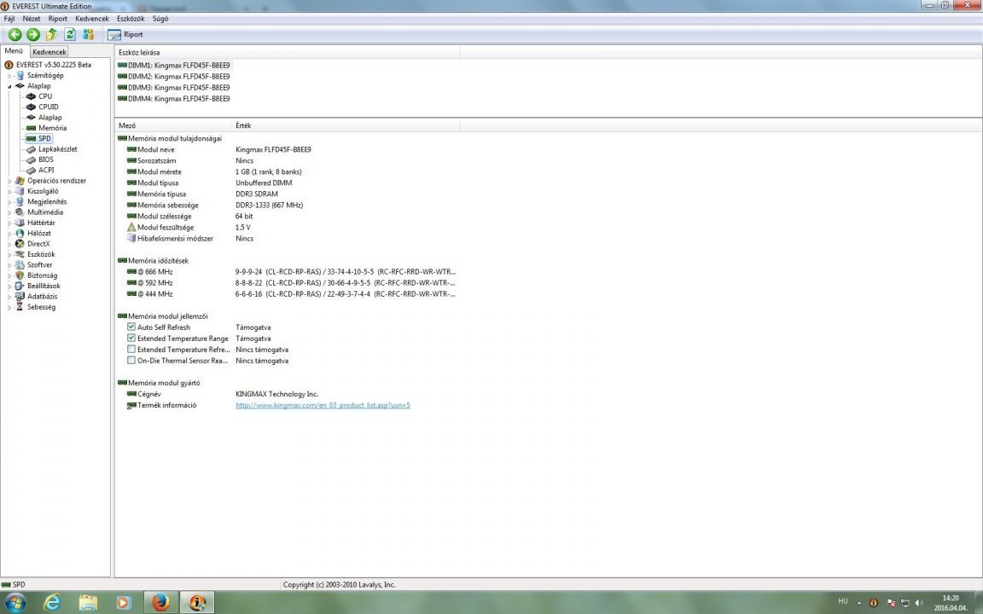Screen dimensions: 983x614
Task: Open the kingmax.com product information link
Action: (x=323, y=405)
